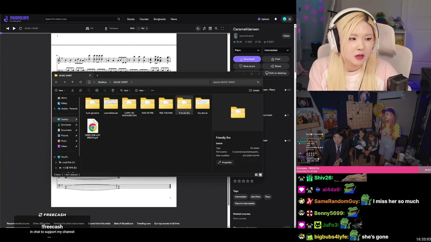The image size is (431, 242).
Task: Open the mixer control labeled Off
Action: coord(90,28)
